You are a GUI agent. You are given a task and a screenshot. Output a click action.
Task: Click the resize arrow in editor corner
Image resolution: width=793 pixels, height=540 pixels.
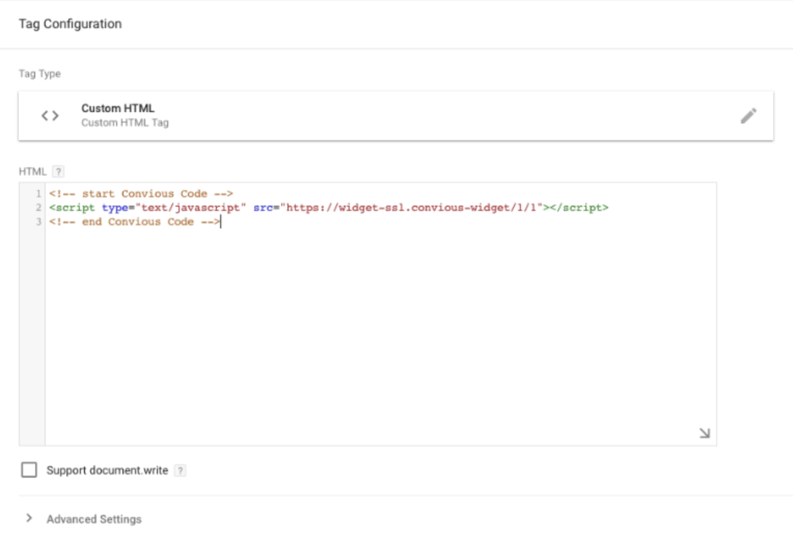[x=704, y=433]
